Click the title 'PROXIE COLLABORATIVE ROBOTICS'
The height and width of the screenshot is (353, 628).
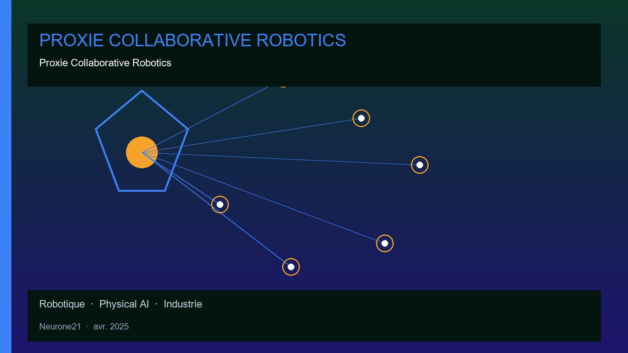click(x=192, y=40)
